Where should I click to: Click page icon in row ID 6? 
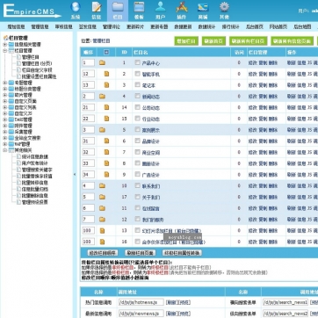(x=106, y=141)
